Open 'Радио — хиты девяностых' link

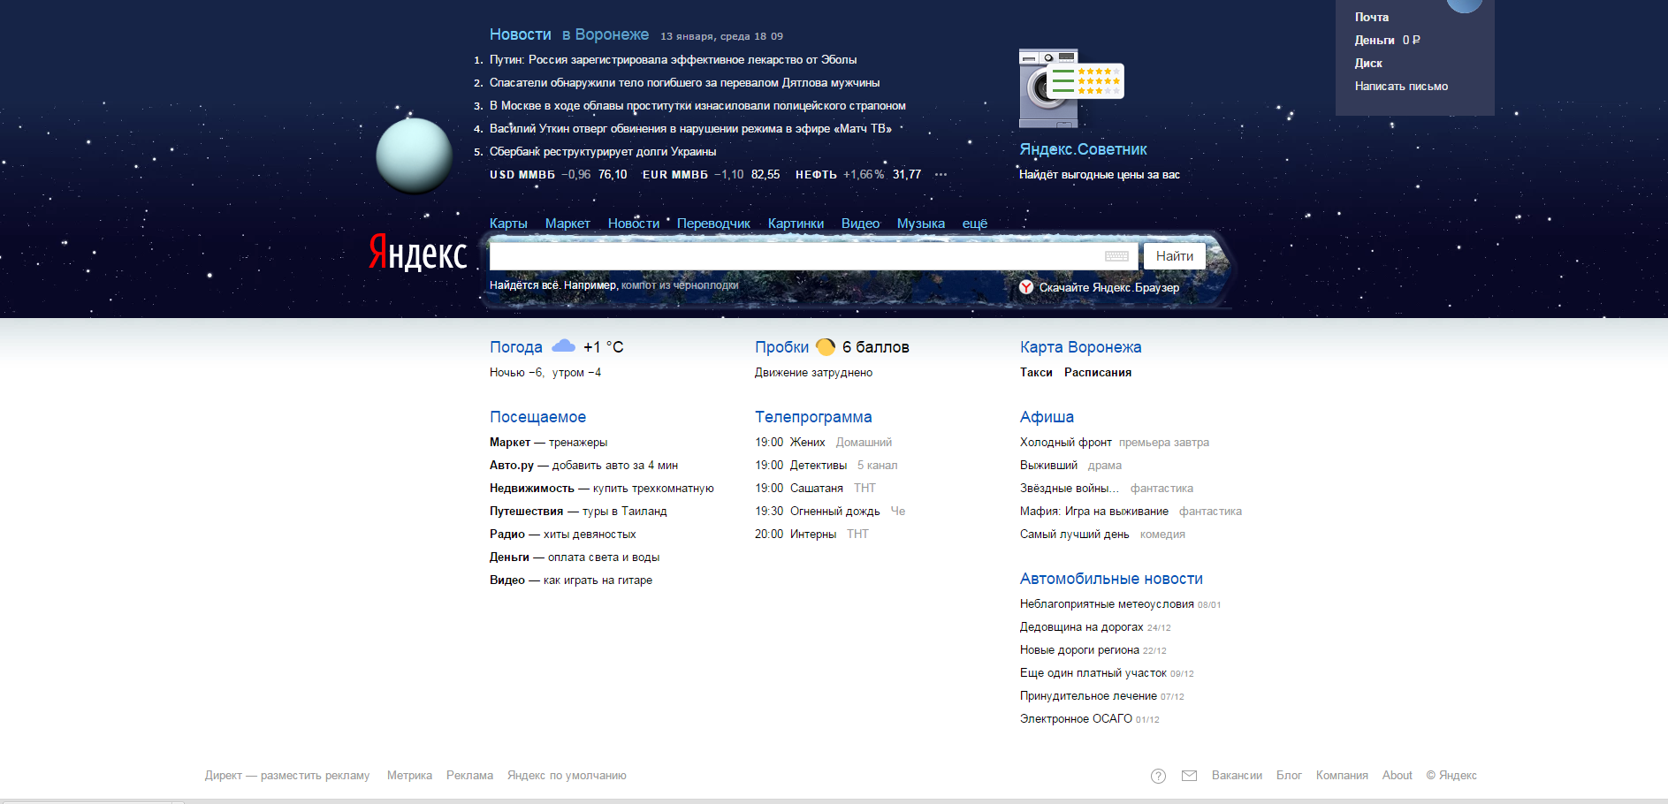click(x=562, y=534)
